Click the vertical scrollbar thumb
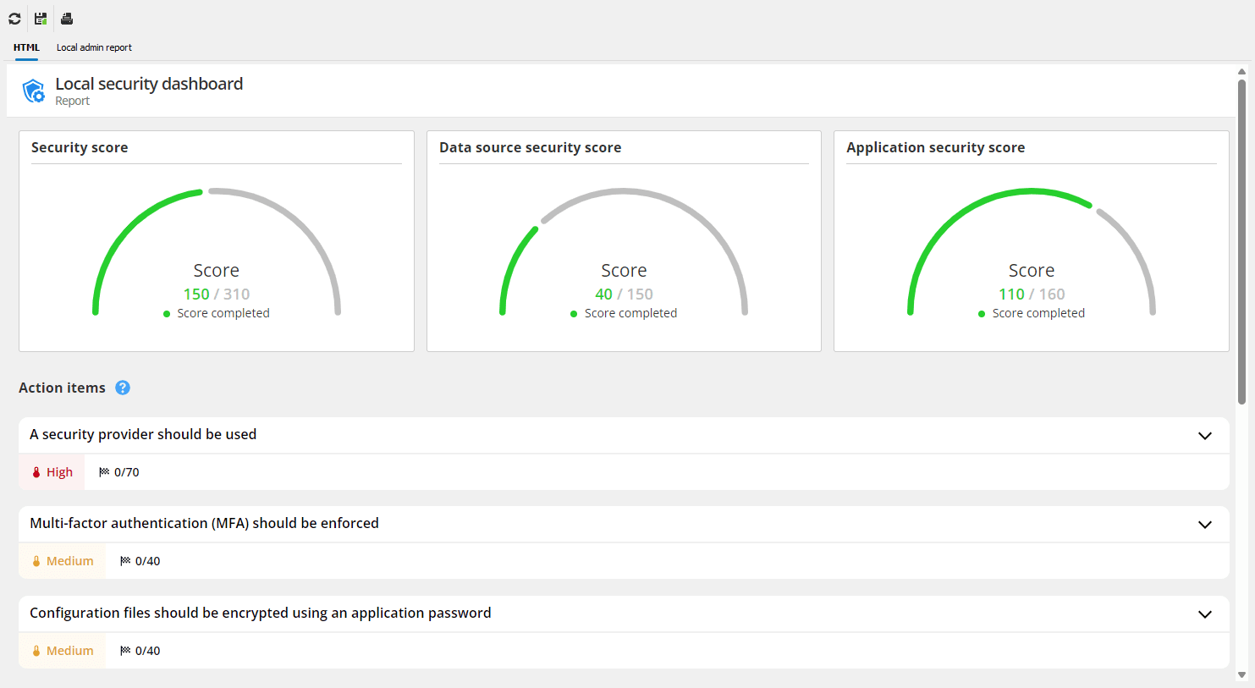Screen dimensions: 1255x688 pyautogui.click(x=1241, y=241)
